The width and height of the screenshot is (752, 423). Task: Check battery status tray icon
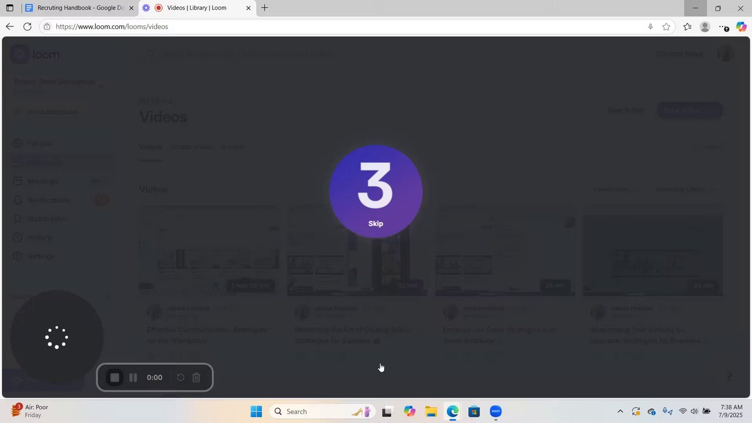(x=707, y=411)
